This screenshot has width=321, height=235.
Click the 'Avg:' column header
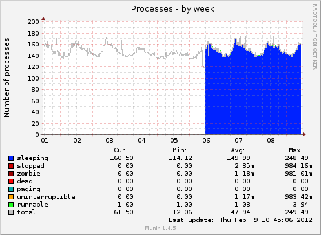coord(238,150)
